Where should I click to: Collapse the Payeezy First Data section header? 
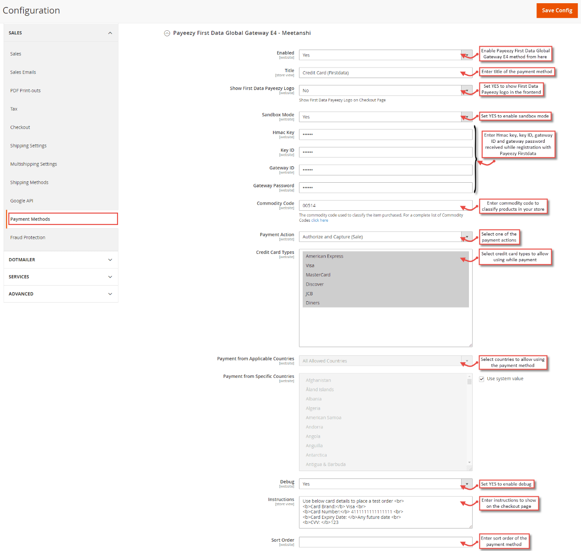point(167,33)
